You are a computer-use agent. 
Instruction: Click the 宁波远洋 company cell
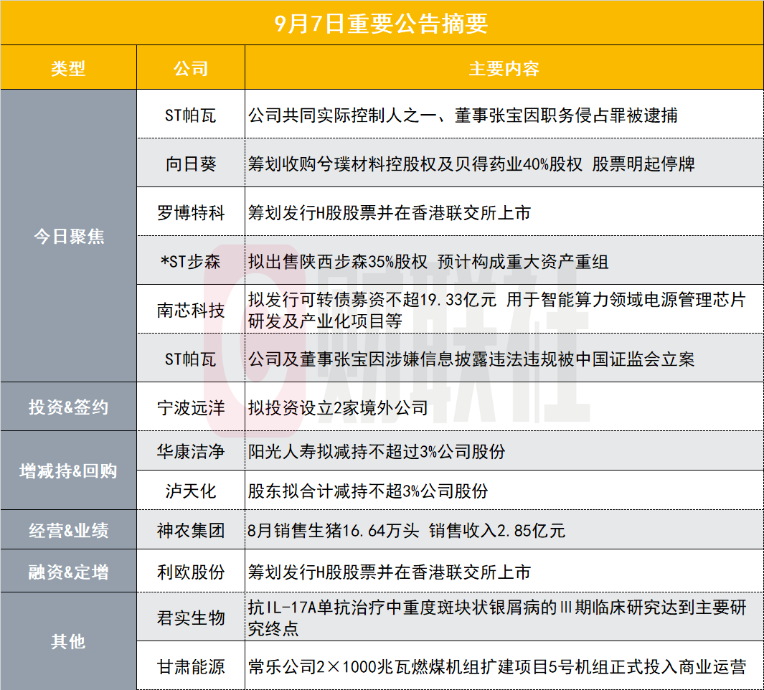191,407
